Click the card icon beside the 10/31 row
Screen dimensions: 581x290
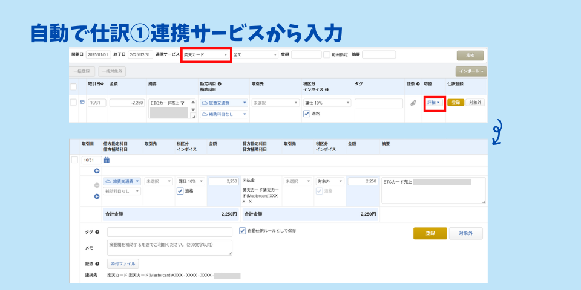(82, 102)
